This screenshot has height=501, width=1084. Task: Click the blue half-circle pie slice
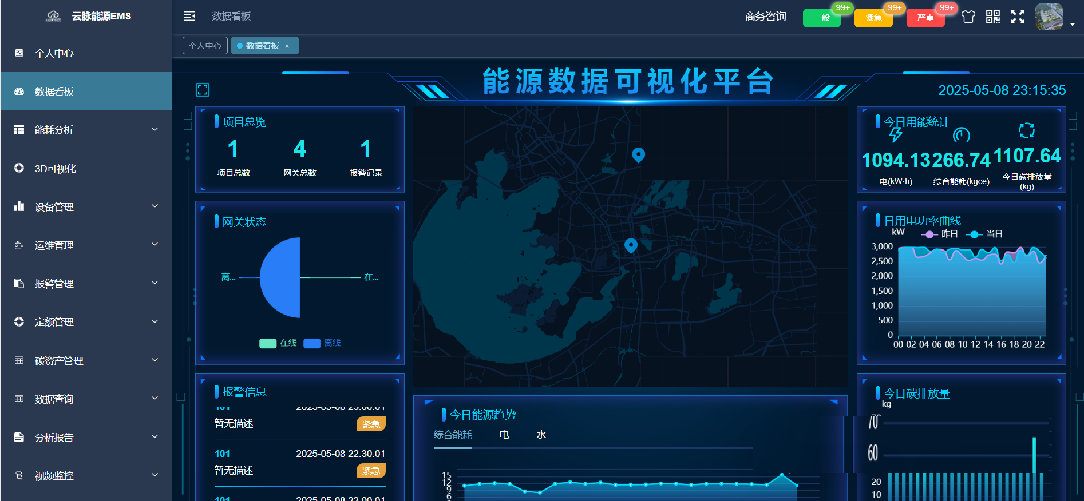point(280,277)
